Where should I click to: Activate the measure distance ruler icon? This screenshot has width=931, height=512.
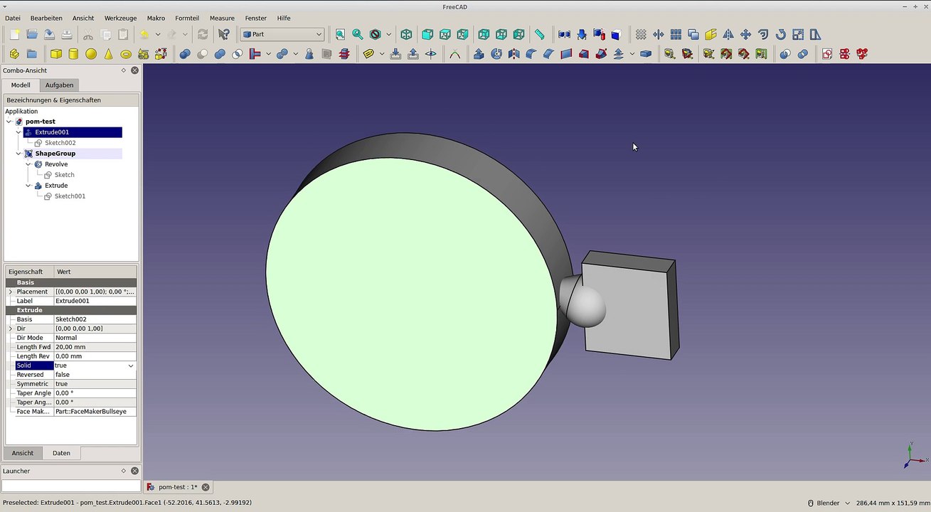click(x=540, y=34)
